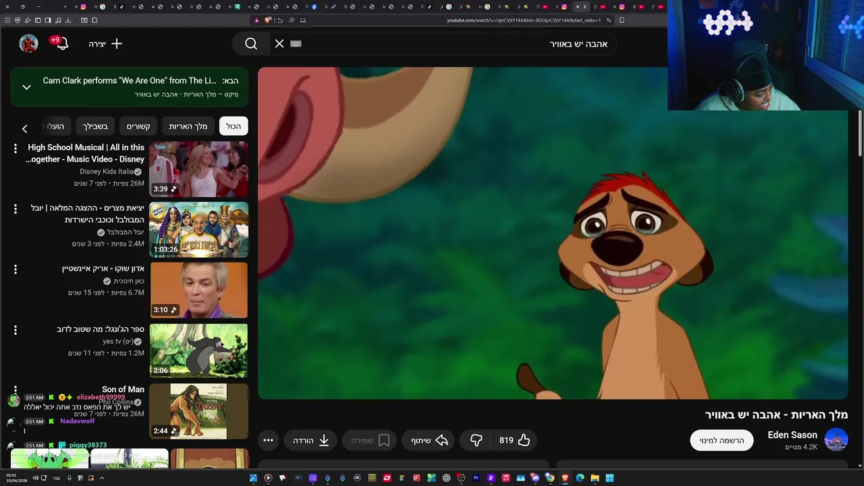
Task: Click the ספר הג'ונגל: מה שטוב לדוב title
Action: [101, 329]
